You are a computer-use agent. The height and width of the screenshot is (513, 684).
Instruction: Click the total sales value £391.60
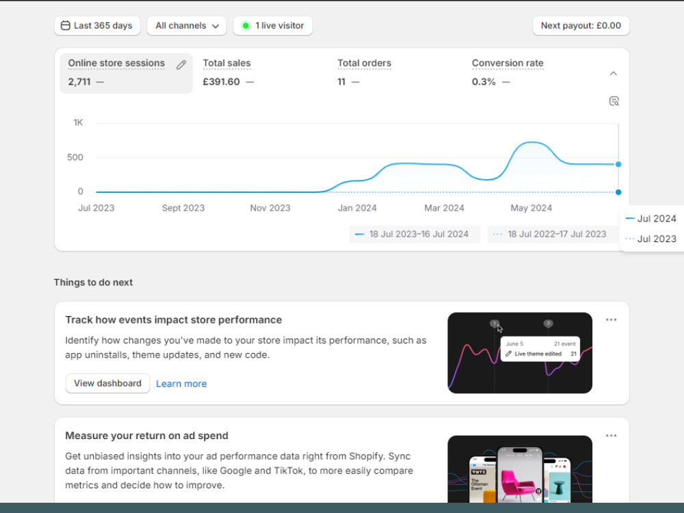221,81
